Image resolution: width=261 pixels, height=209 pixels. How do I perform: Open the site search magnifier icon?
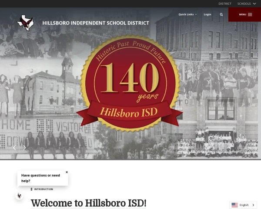tap(221, 14)
